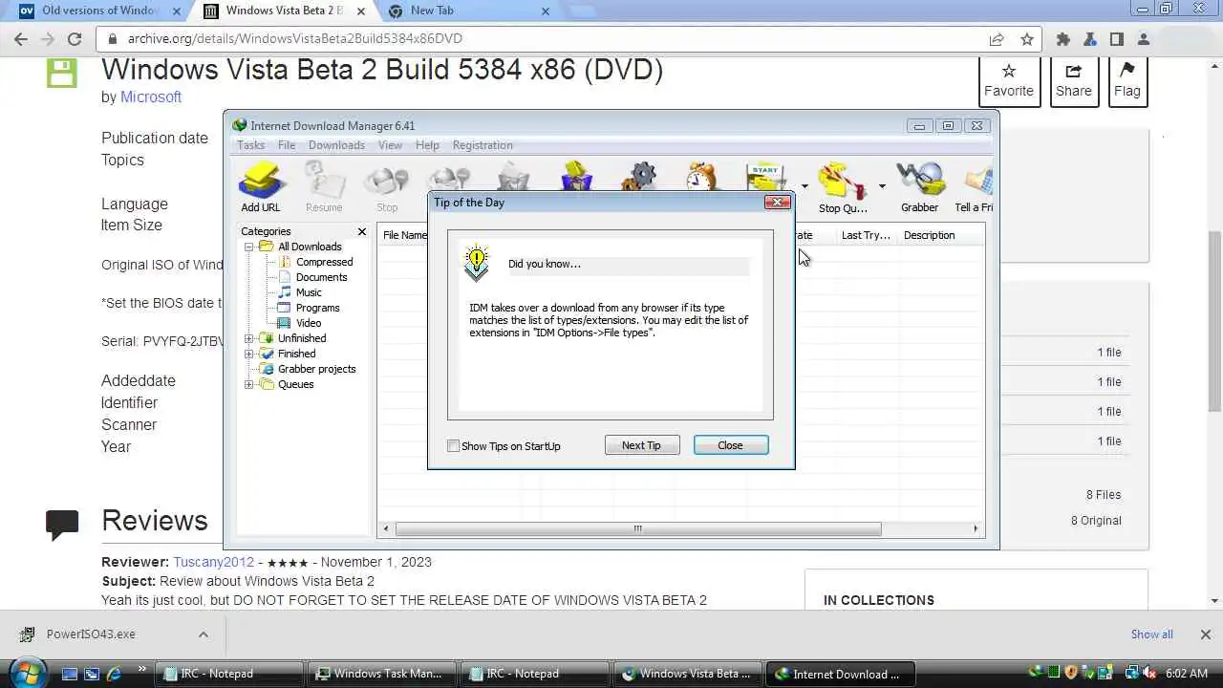The image size is (1223, 688).
Task: Open reviewer Tuscany2012 profile link
Action: point(214,562)
